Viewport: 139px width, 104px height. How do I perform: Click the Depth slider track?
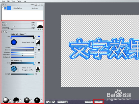point(18,26)
